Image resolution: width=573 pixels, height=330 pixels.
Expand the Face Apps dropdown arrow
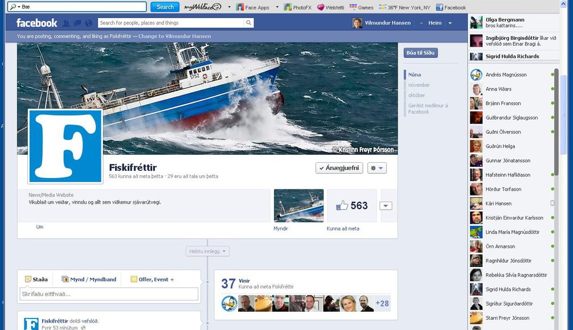pos(277,7)
